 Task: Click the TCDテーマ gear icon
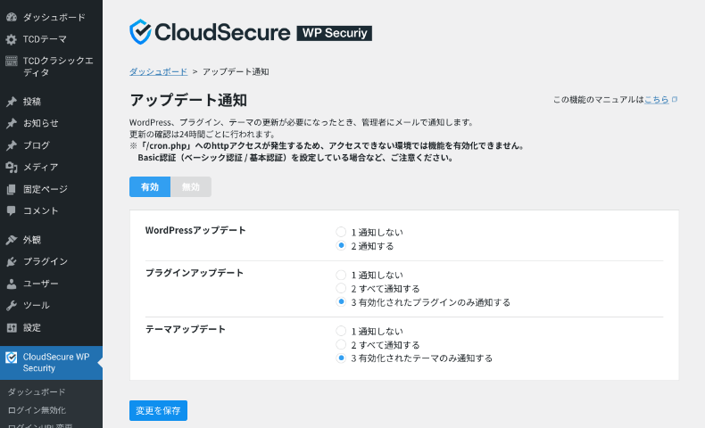point(12,39)
